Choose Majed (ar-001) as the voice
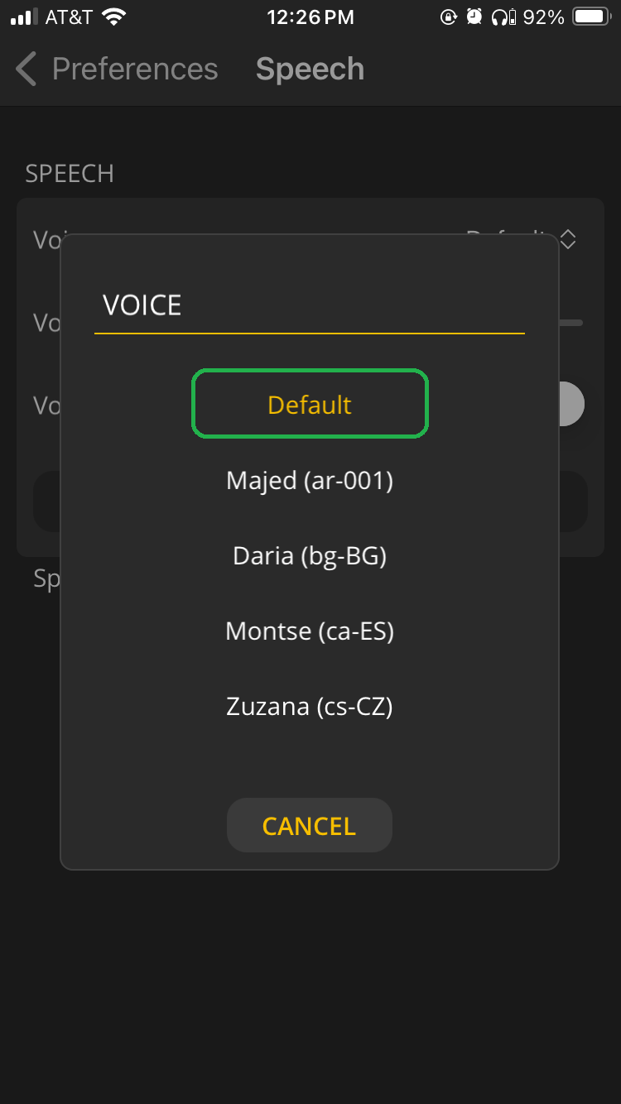The image size is (621, 1104). (310, 481)
